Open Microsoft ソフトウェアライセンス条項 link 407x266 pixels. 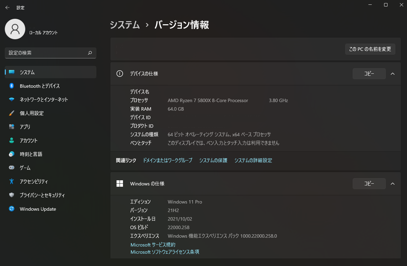(165, 252)
